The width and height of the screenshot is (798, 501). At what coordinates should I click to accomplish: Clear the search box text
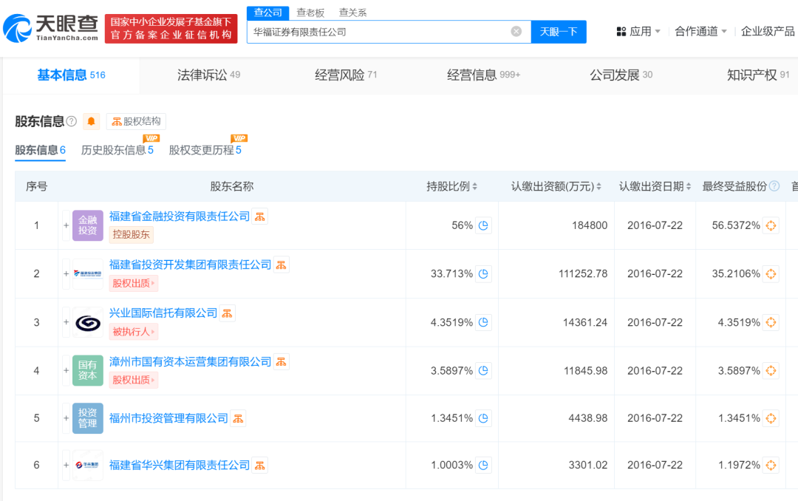point(516,32)
